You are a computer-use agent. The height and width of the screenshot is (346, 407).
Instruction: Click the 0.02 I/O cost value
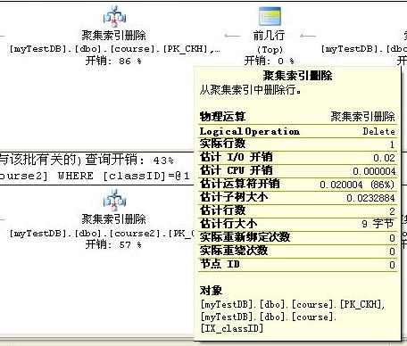point(385,158)
